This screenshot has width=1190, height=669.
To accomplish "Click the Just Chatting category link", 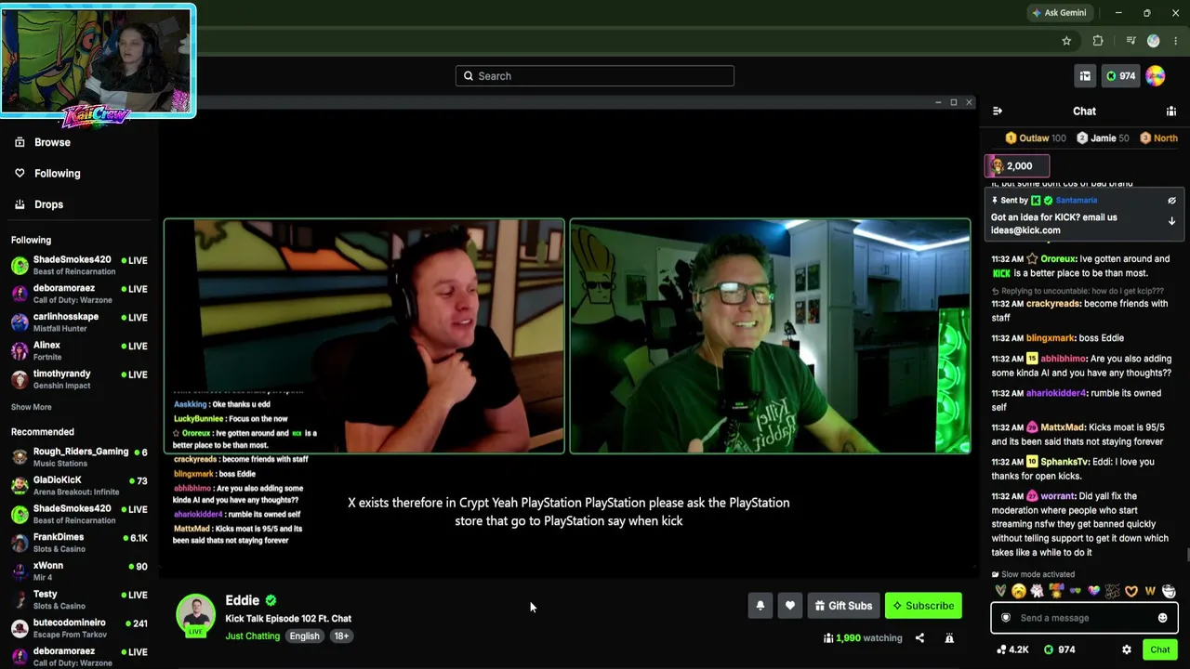I will (x=252, y=636).
